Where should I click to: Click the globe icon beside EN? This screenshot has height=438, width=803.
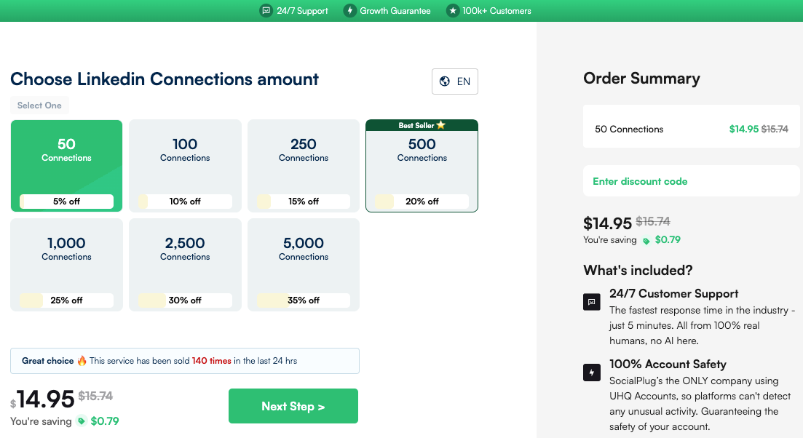pos(443,81)
